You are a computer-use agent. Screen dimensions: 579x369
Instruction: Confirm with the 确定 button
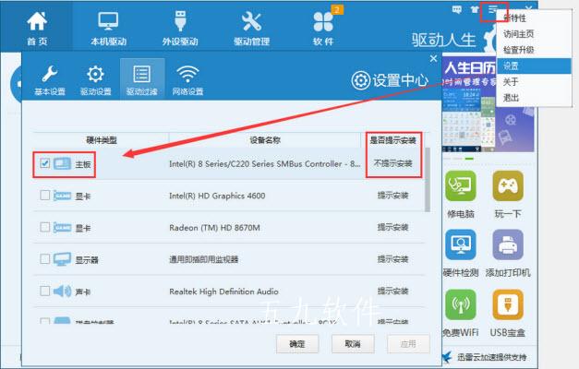(x=297, y=344)
